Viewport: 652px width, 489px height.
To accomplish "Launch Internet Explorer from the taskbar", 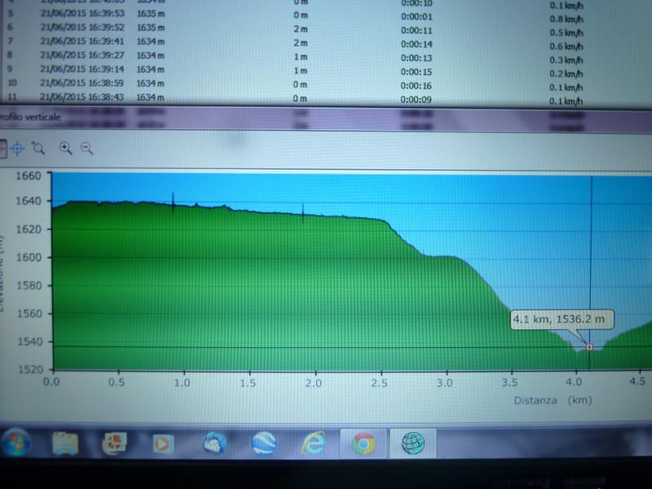I will (x=313, y=443).
